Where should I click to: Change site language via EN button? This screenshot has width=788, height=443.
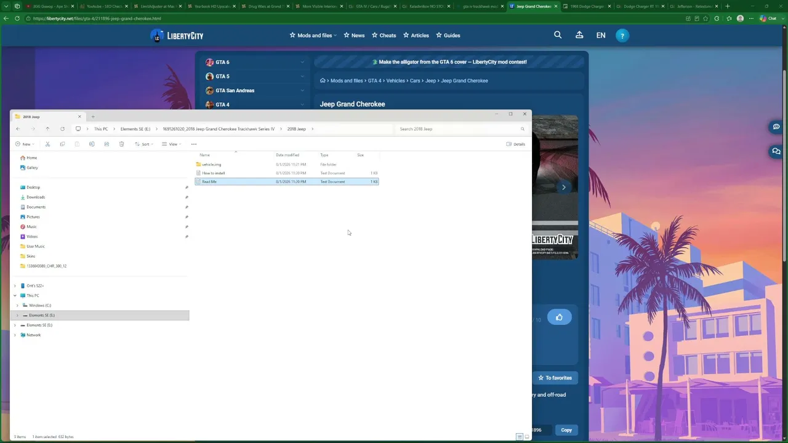click(601, 35)
